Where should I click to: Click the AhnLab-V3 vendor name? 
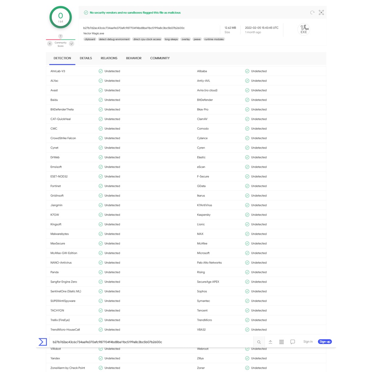(x=58, y=71)
